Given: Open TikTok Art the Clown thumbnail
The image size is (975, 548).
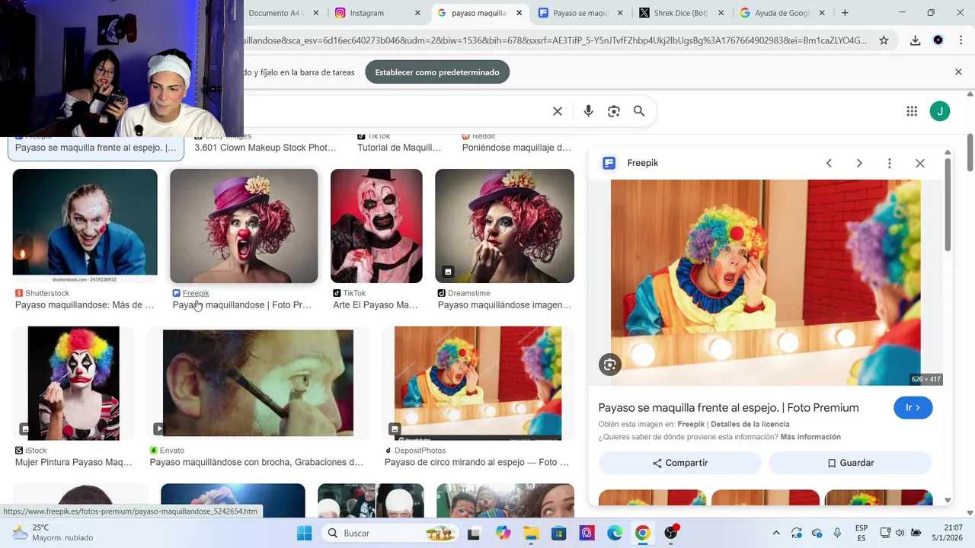Looking at the screenshot, I should click(376, 226).
